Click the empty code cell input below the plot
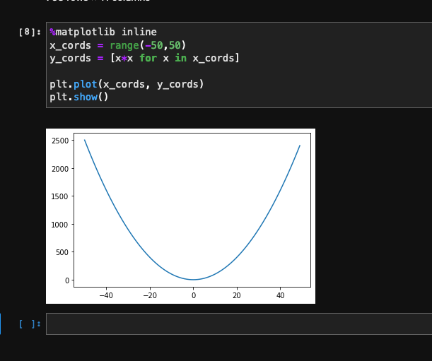Image resolution: width=432 pixels, height=361 pixels. tap(239, 324)
